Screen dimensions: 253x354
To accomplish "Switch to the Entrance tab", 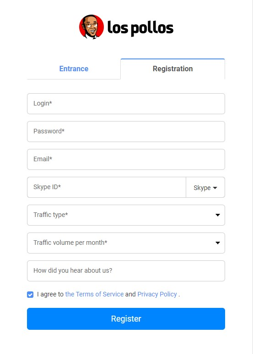I will click(x=74, y=69).
